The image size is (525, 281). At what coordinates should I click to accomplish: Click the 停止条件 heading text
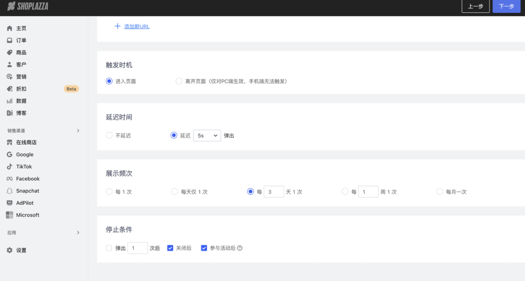click(119, 230)
